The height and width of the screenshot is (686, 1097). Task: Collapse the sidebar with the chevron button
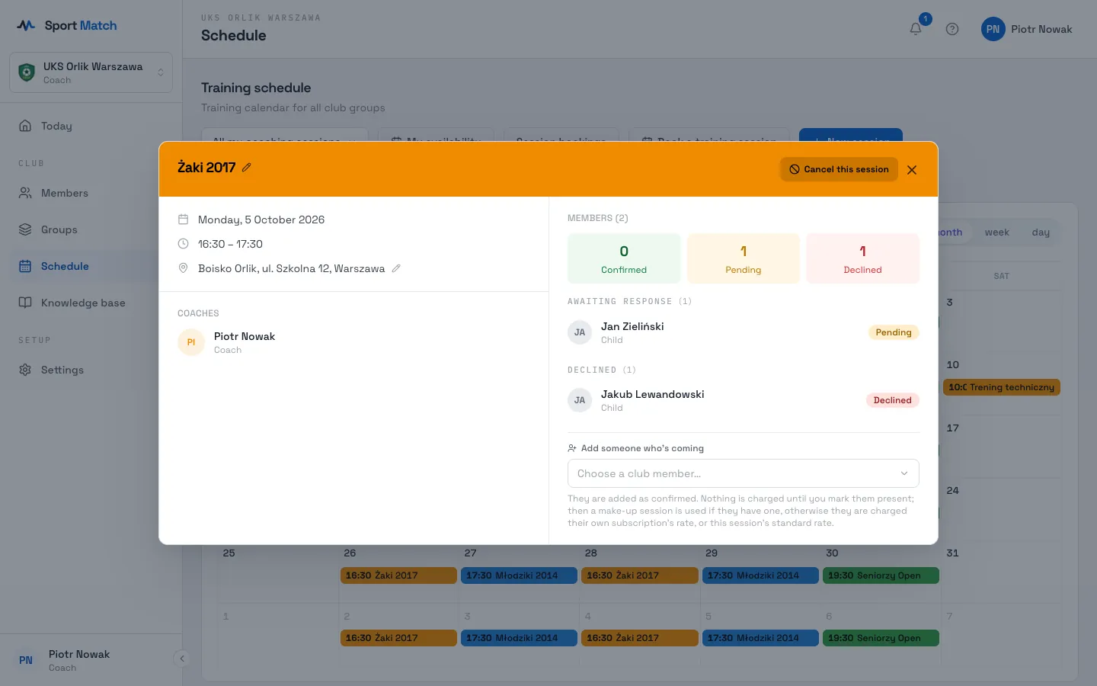point(181,659)
